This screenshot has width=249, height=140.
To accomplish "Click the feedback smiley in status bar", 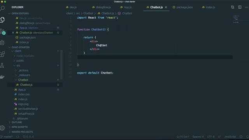I will [241, 136].
